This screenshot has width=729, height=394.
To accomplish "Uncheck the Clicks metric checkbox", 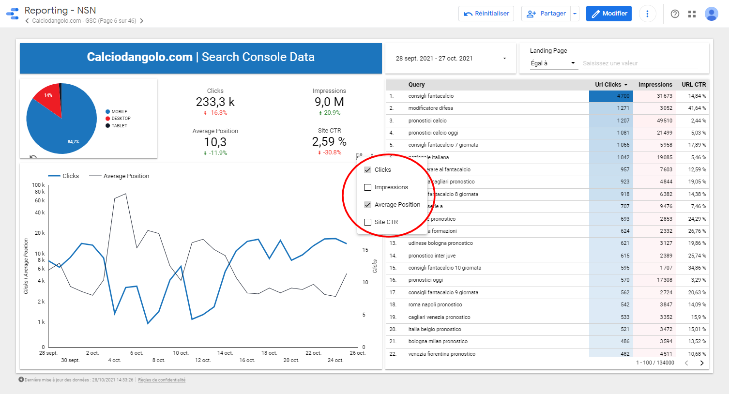I will 368,170.
